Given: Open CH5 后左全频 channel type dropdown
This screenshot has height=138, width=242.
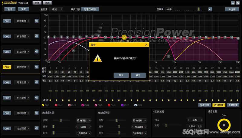Looking at the screenshot, I should (x=22, y=82).
